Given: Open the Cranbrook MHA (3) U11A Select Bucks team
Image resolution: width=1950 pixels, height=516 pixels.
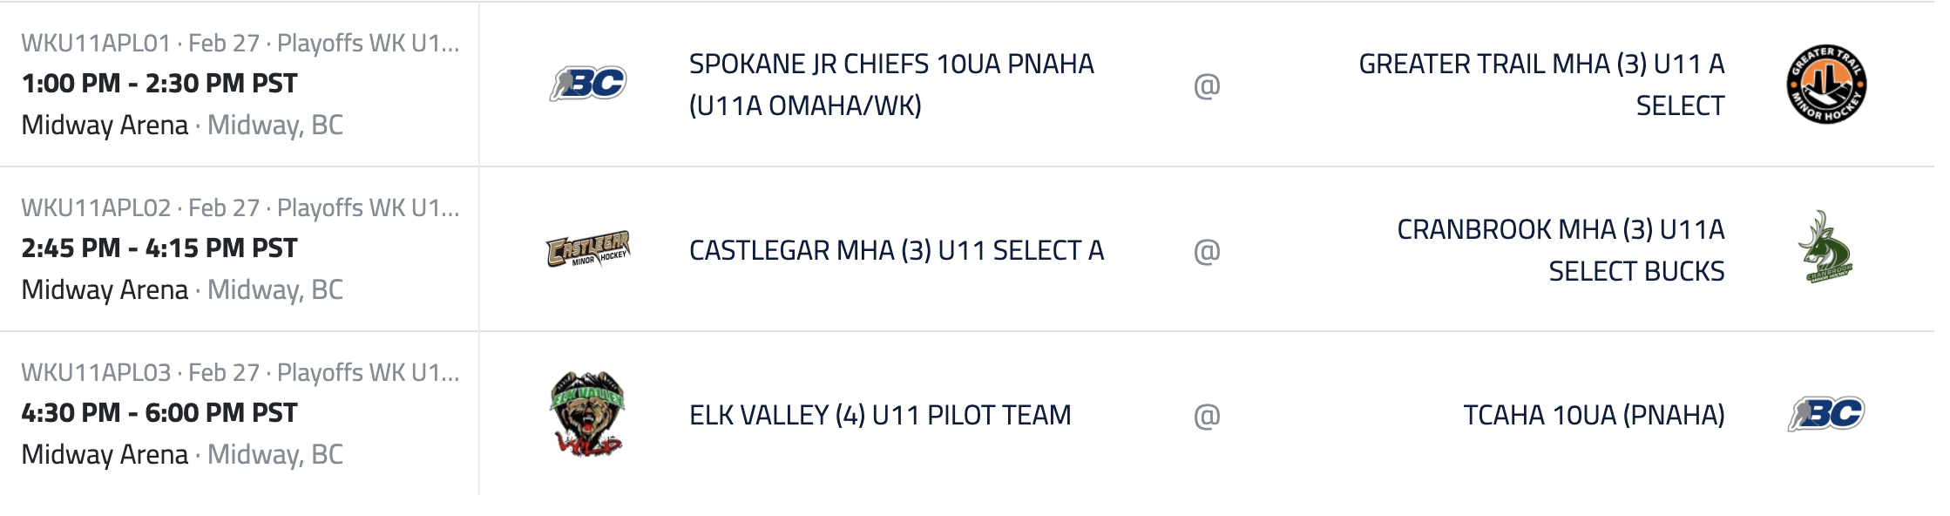Looking at the screenshot, I should (x=1561, y=250).
